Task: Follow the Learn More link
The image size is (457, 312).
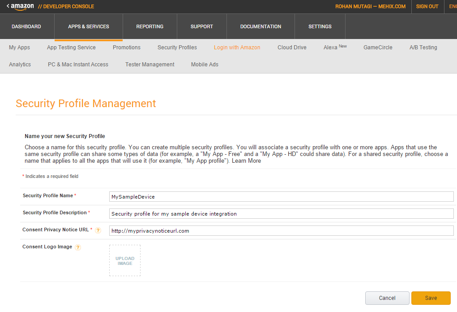Action: (246, 161)
